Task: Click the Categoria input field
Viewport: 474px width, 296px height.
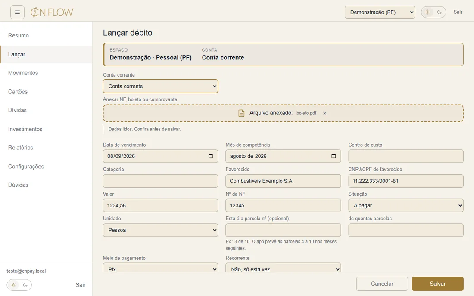Action: [161, 181]
